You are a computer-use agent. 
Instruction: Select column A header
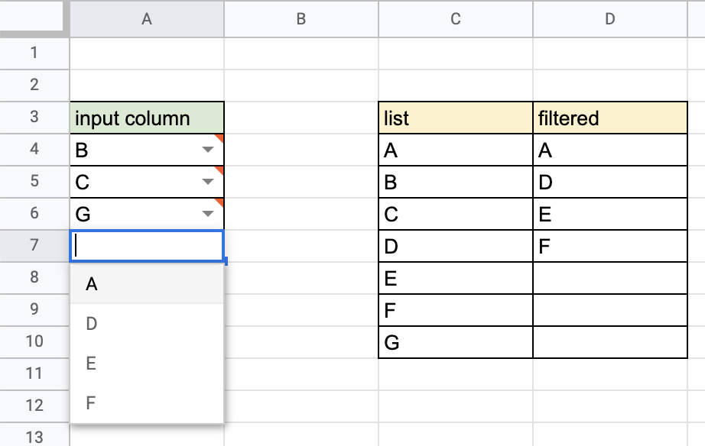[x=147, y=19]
